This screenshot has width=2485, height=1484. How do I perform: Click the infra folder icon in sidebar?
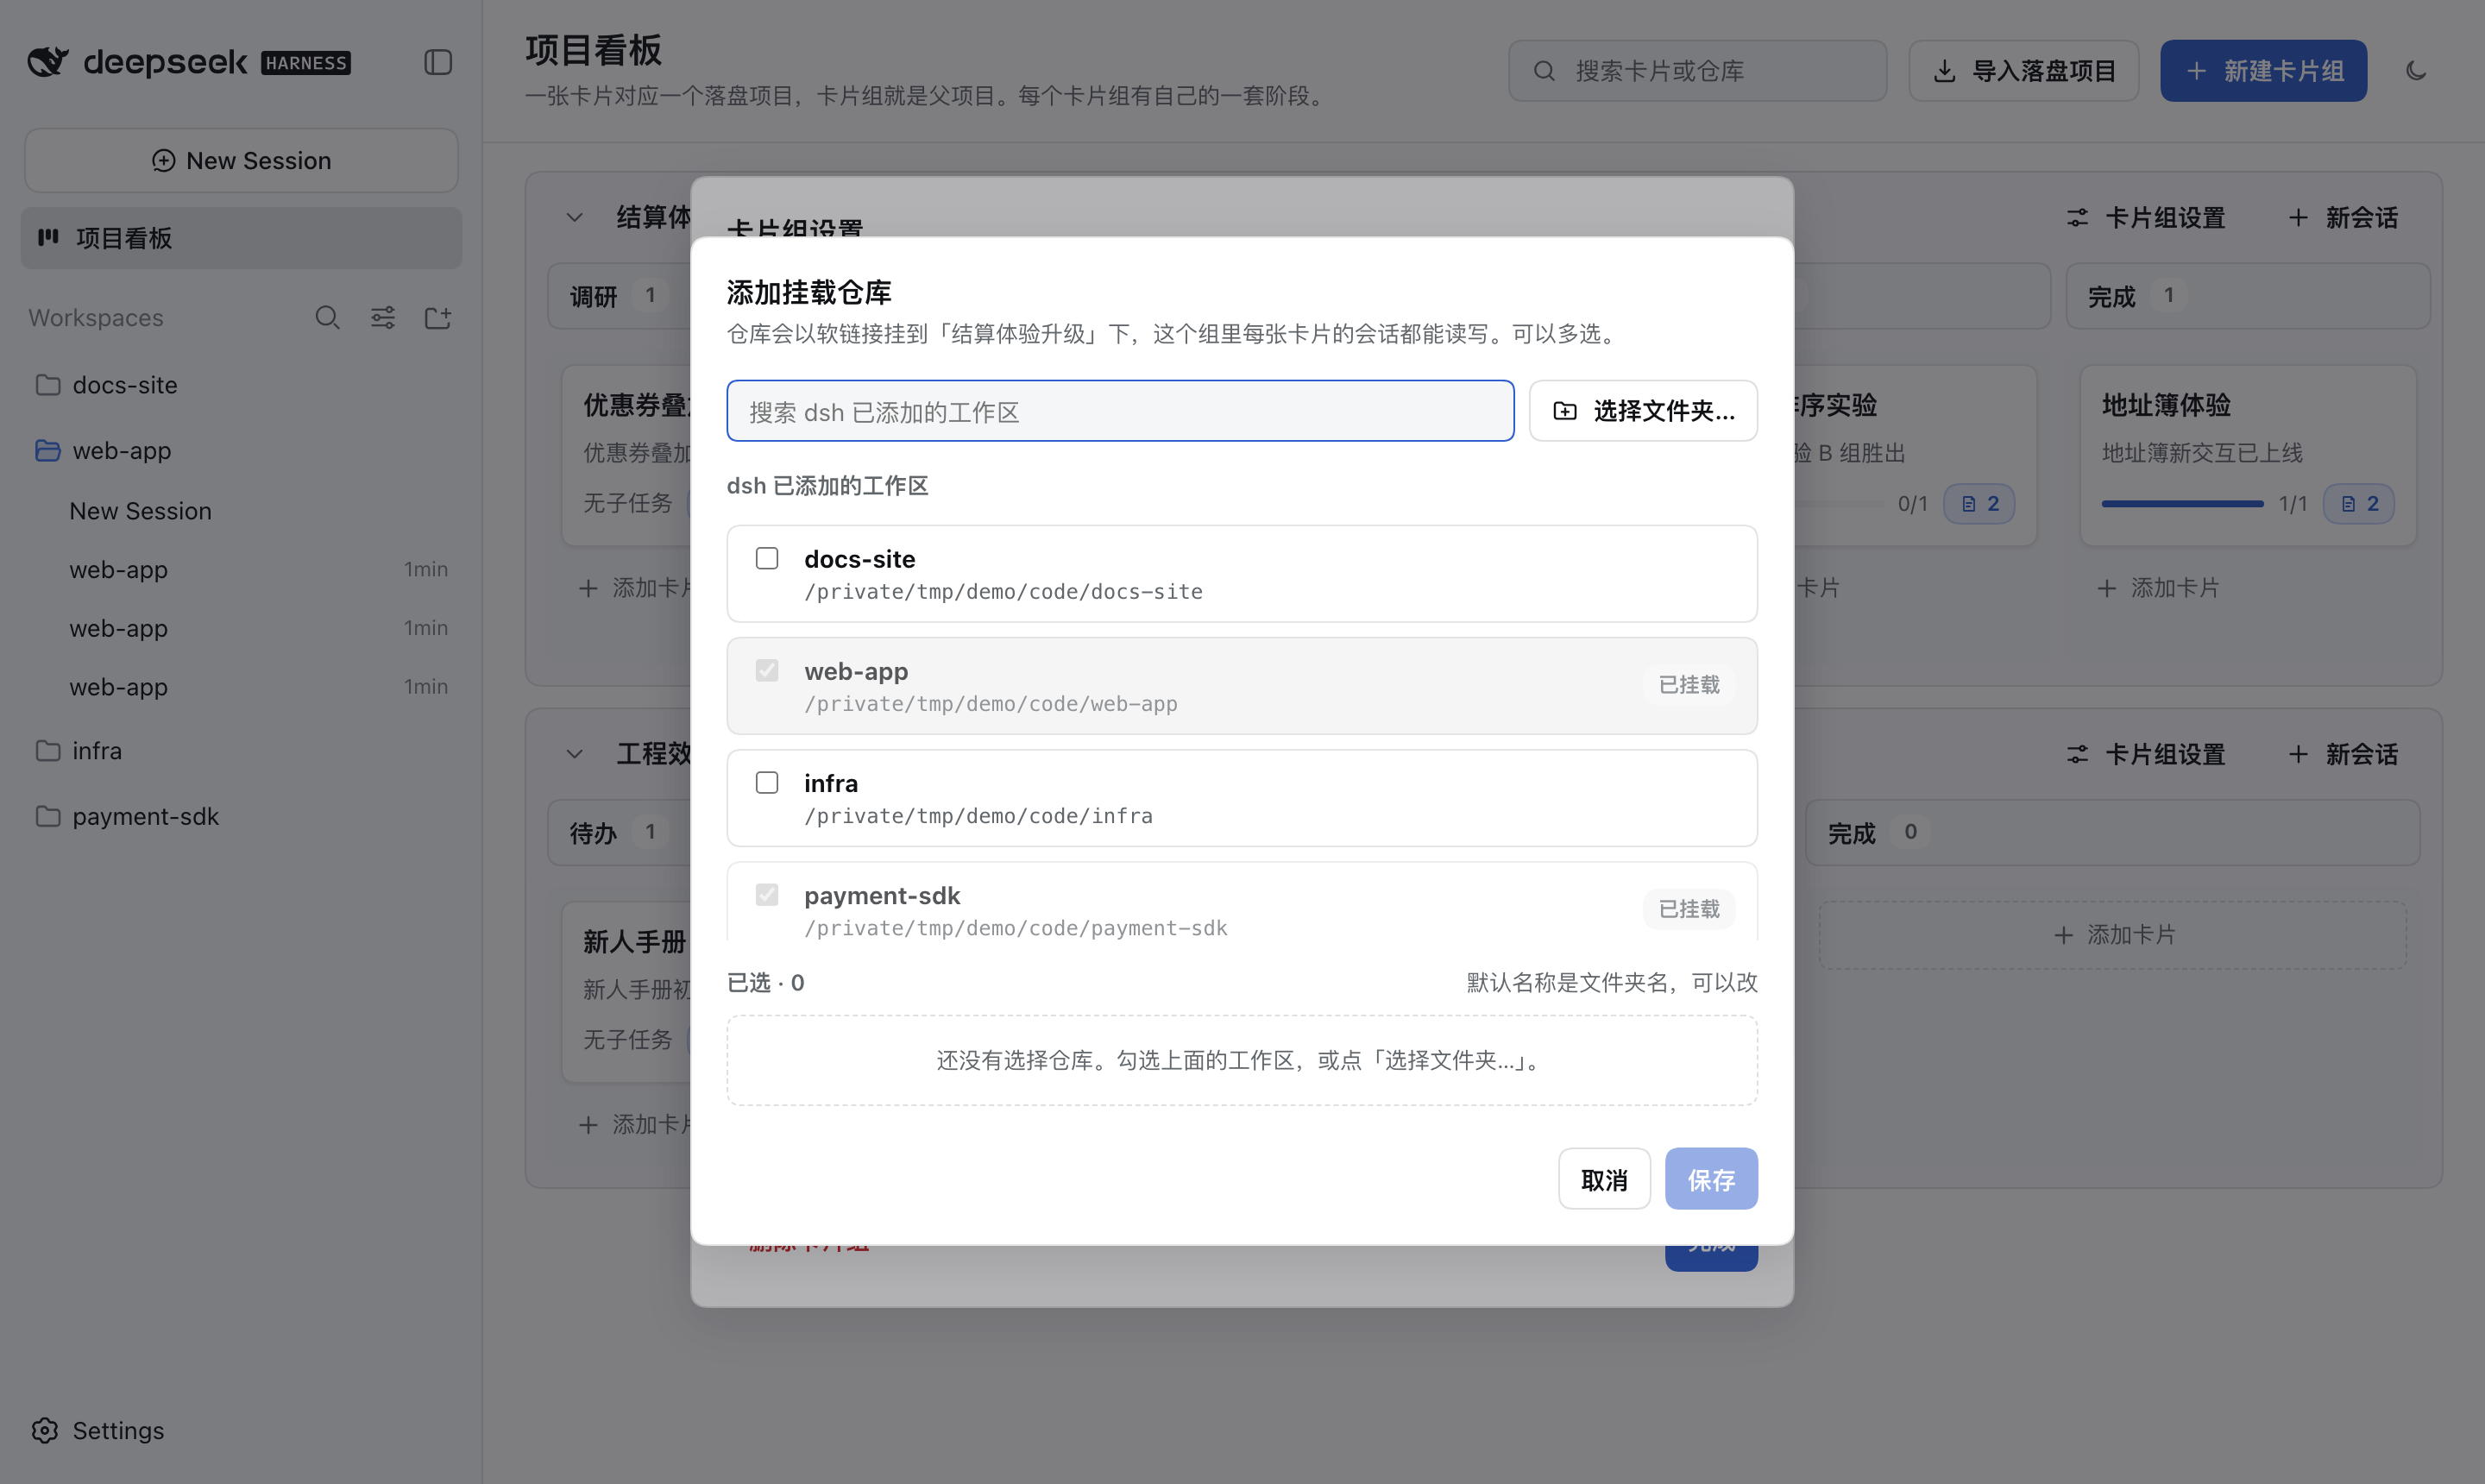[48, 751]
